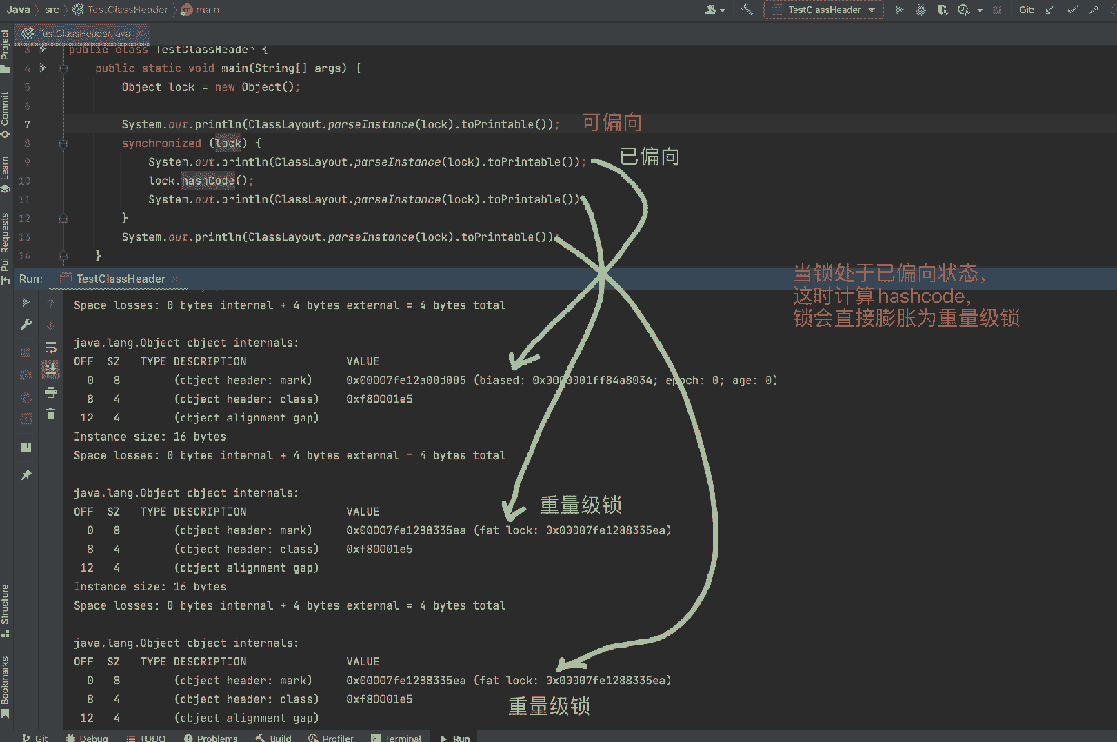Screen dimensions: 1117x742
Task: Click fold end marker on line 12
Action: [x=63, y=219]
